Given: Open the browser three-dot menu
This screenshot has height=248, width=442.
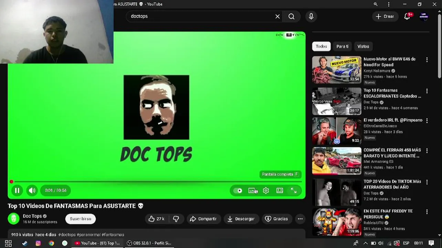Looking at the screenshot, I should tap(389, 4).
